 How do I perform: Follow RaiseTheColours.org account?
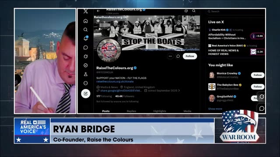[190, 56]
